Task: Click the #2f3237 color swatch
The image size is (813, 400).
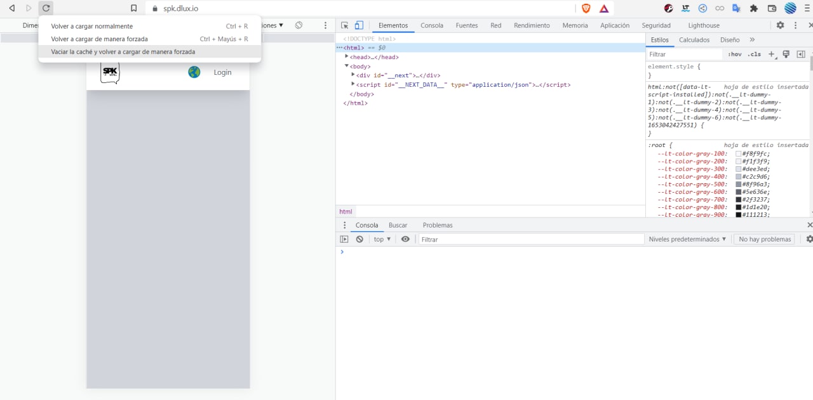Action: tap(739, 200)
